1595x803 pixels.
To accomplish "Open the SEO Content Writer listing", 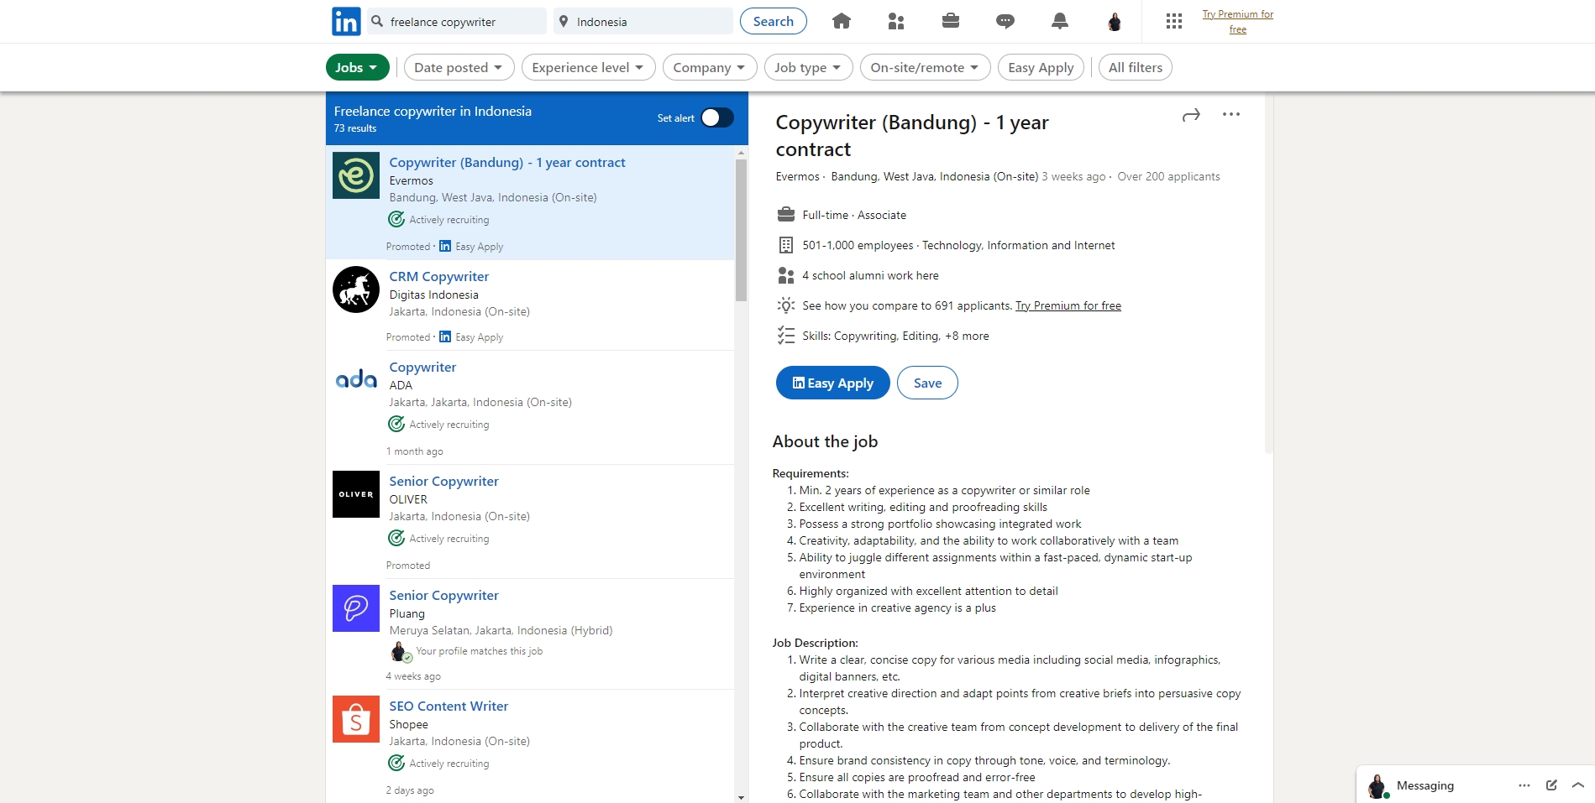I will [449, 706].
